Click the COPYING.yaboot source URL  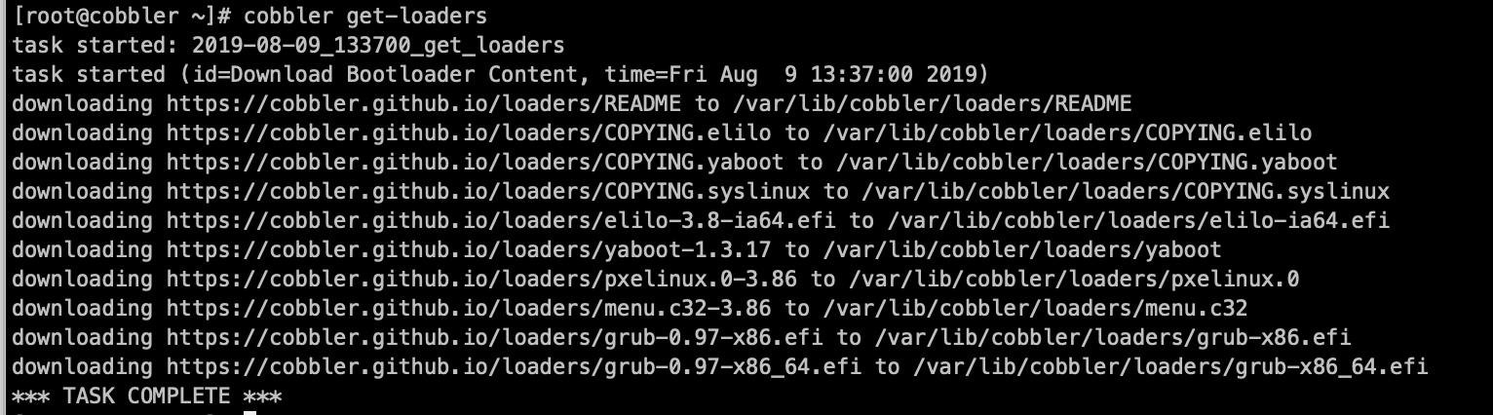tap(476, 162)
